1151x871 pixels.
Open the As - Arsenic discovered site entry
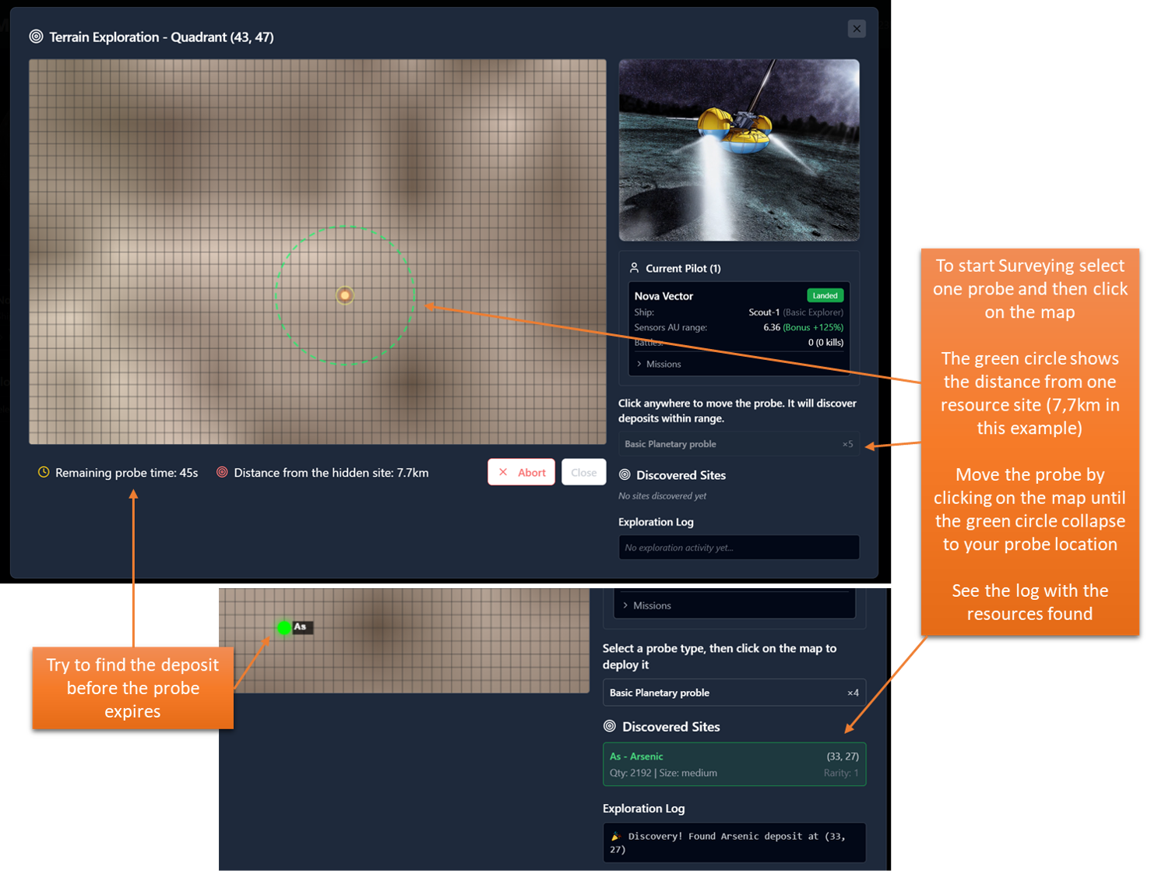click(734, 764)
